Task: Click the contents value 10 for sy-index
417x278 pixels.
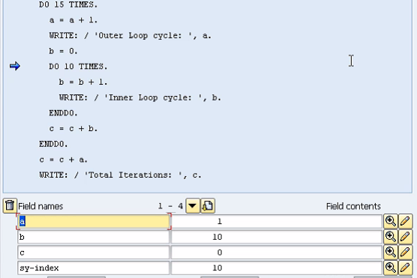Action: [x=277, y=268]
